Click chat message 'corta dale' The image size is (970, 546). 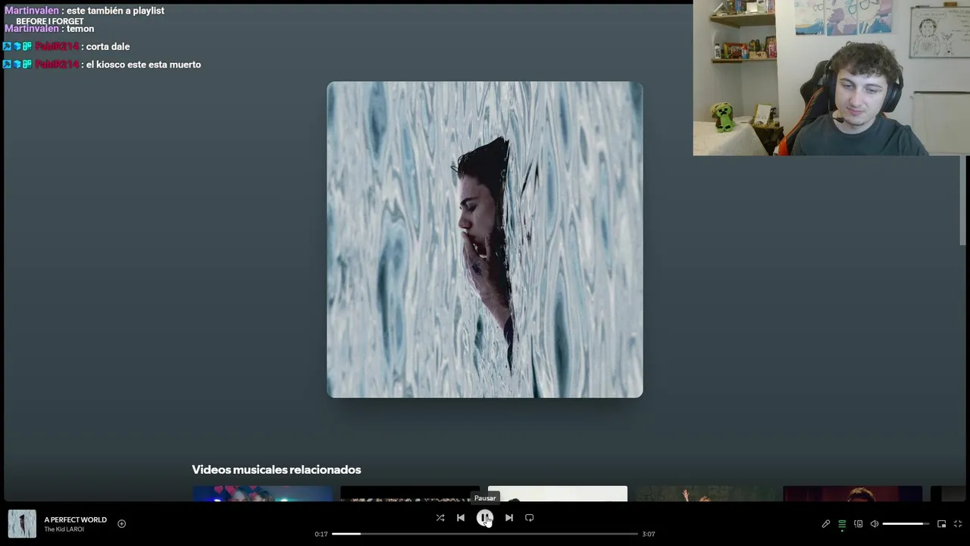tap(108, 46)
